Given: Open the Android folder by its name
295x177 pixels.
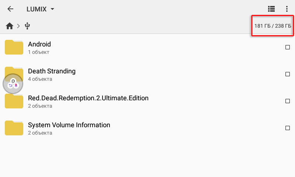Looking at the screenshot, I should click(39, 44).
